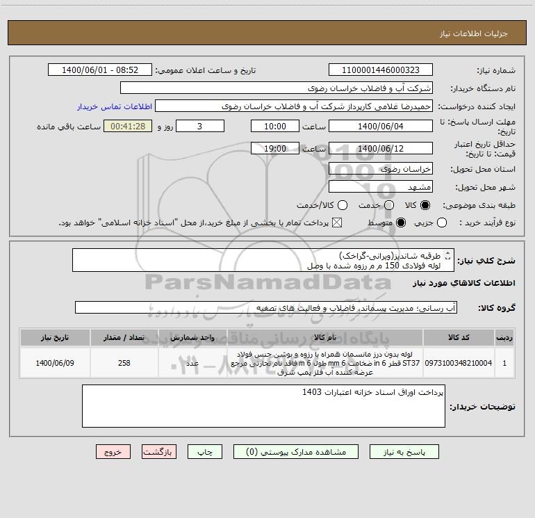
Task: Click the کد کالا column header
Action: 459,337
